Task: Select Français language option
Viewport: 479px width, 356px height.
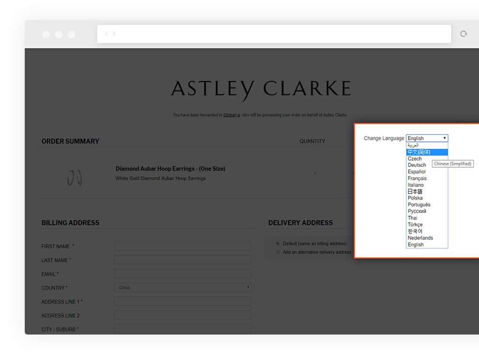Action: [427, 178]
